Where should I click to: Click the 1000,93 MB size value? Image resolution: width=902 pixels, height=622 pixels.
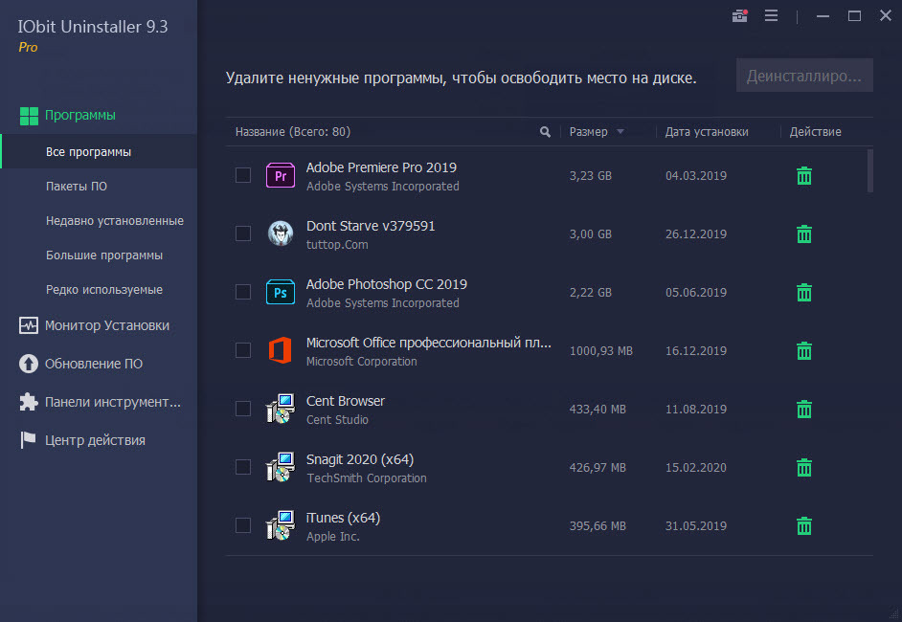pyautogui.click(x=600, y=350)
